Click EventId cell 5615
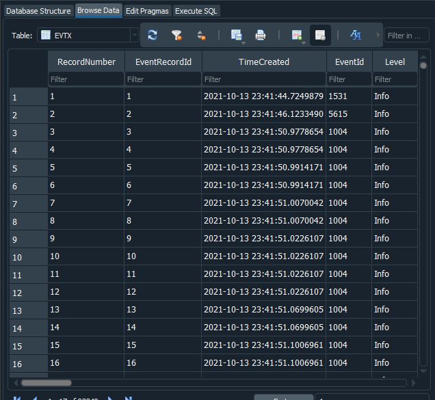The width and height of the screenshot is (435, 400). [x=349, y=114]
